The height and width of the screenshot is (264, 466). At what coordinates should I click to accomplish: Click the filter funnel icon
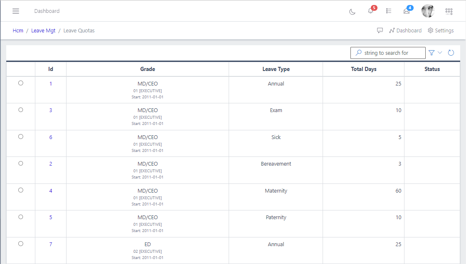(431, 53)
